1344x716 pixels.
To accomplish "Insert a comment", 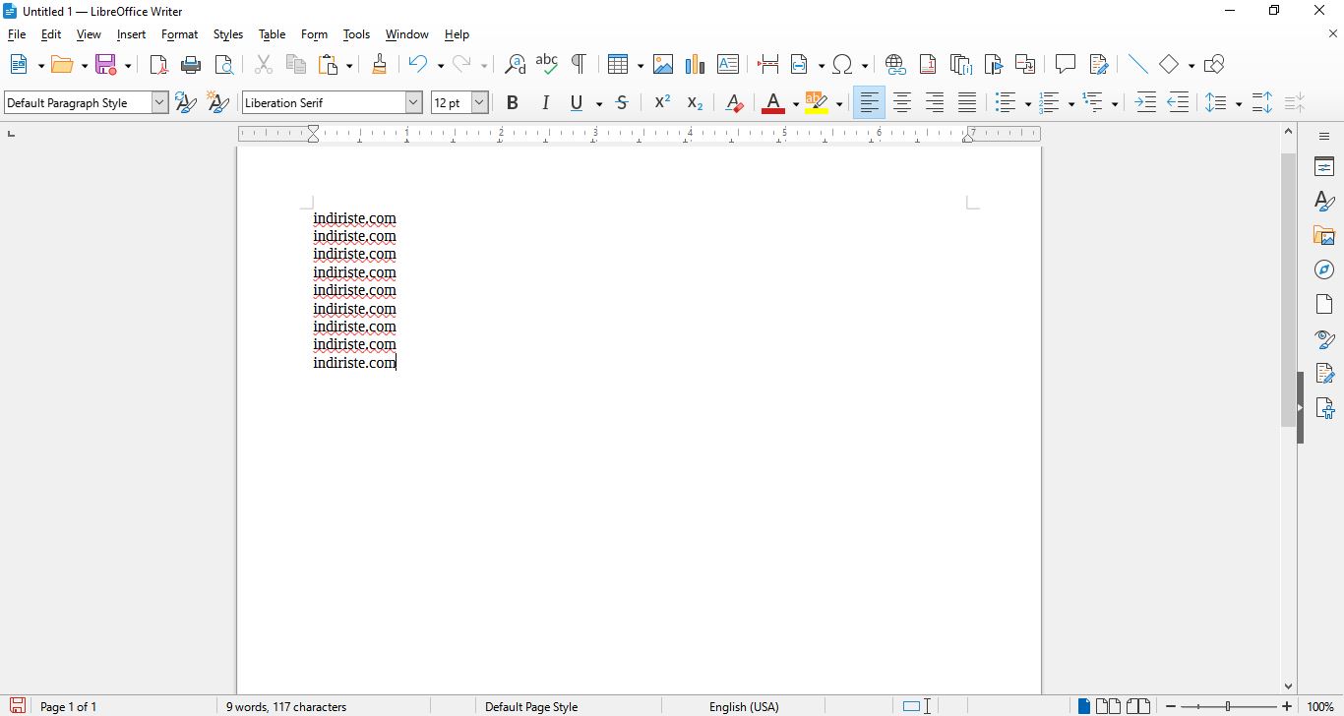I will [x=1066, y=65].
